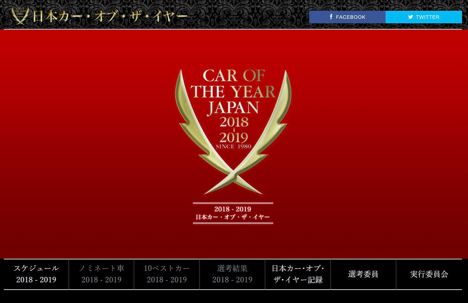The image size is (468, 303).
Task: Open the FACEBOOK share button
Action: 347,17
